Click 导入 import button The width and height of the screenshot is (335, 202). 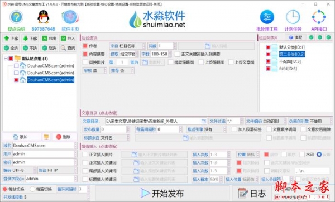pyautogui.click(x=68, y=39)
